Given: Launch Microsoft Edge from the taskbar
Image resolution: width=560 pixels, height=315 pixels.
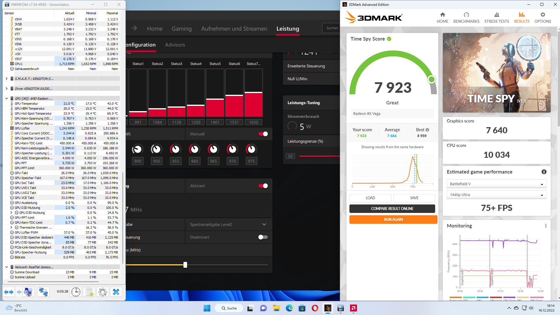Looking at the screenshot, I should (x=289, y=308).
